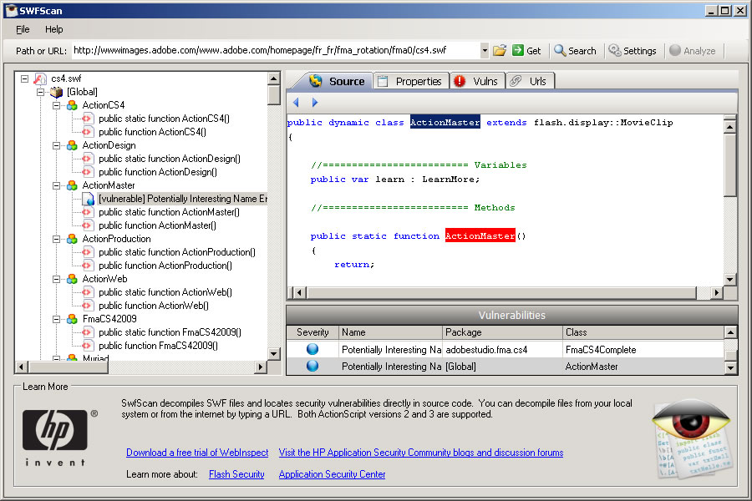Click the navigate back arrow in Source
This screenshot has height=501, width=752.
coord(296,102)
